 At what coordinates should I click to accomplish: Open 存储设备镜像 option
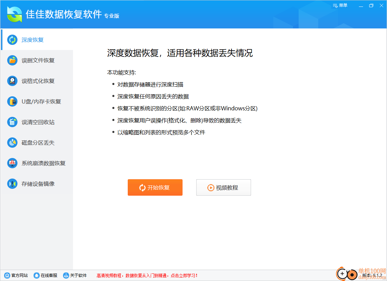point(37,184)
